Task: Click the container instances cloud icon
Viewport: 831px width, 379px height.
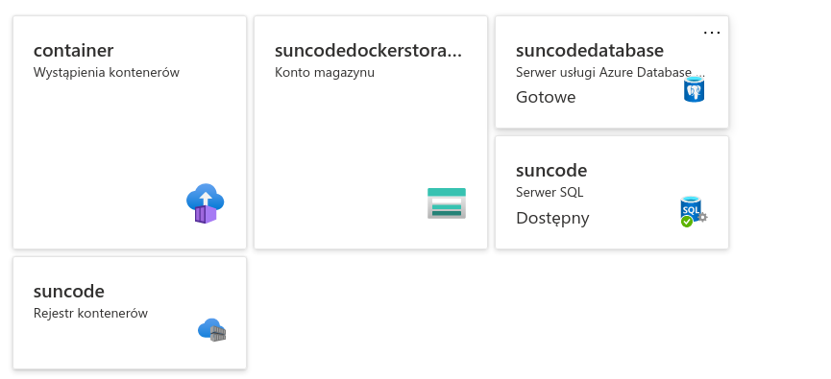Action: pyautogui.click(x=205, y=203)
